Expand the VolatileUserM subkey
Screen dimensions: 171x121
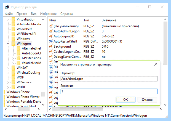[x=13, y=63]
